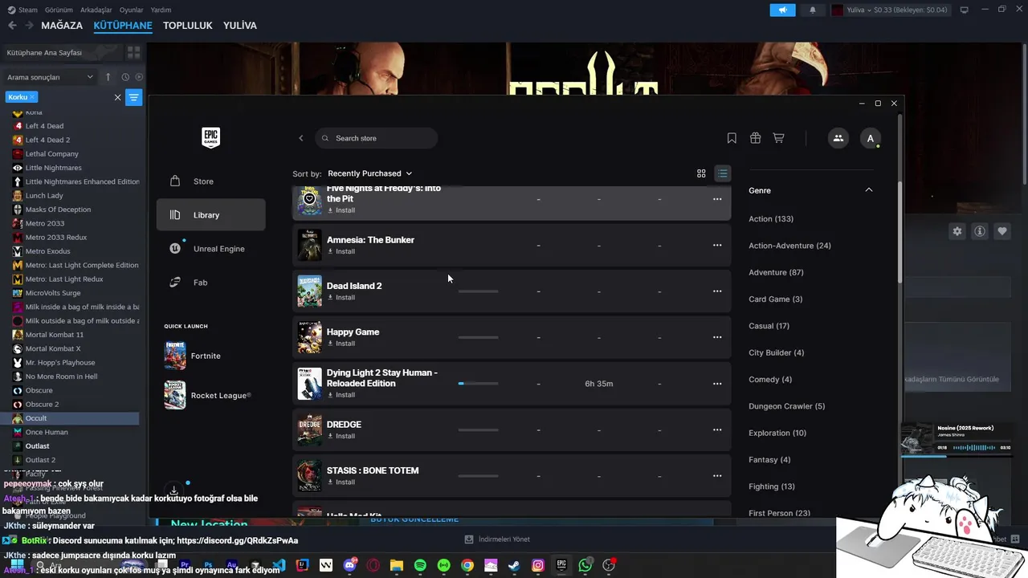Open the Recently Purchased sort dropdown
Viewport: 1028px width, 578px height.
pos(369,173)
